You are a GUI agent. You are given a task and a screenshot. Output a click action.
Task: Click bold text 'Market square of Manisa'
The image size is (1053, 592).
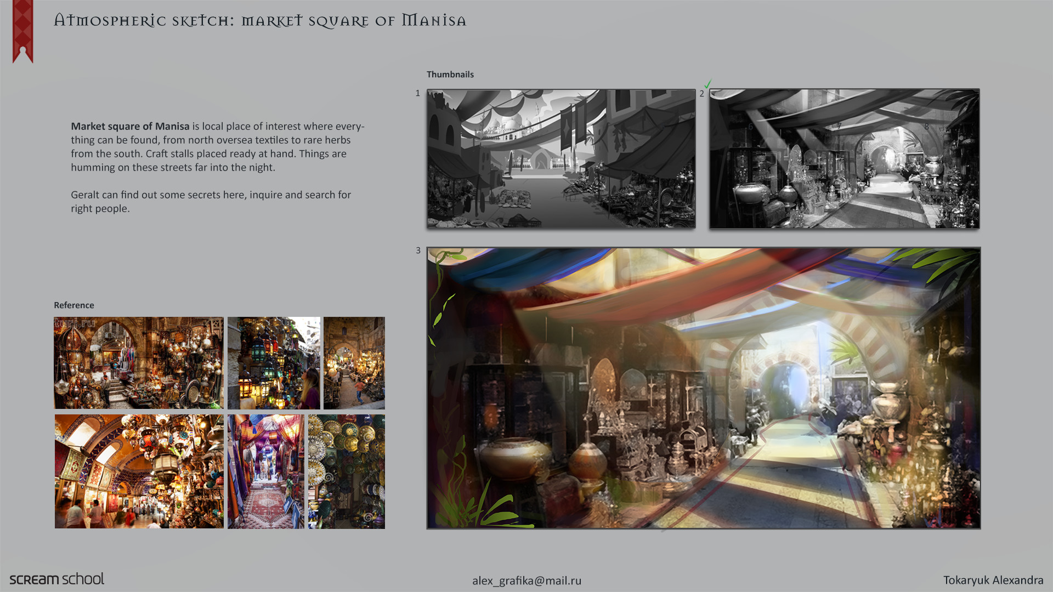[x=130, y=126]
